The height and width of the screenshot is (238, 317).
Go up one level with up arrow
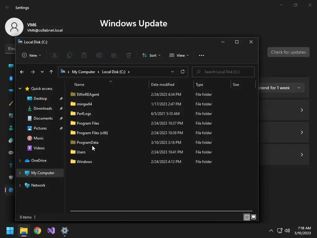51,72
